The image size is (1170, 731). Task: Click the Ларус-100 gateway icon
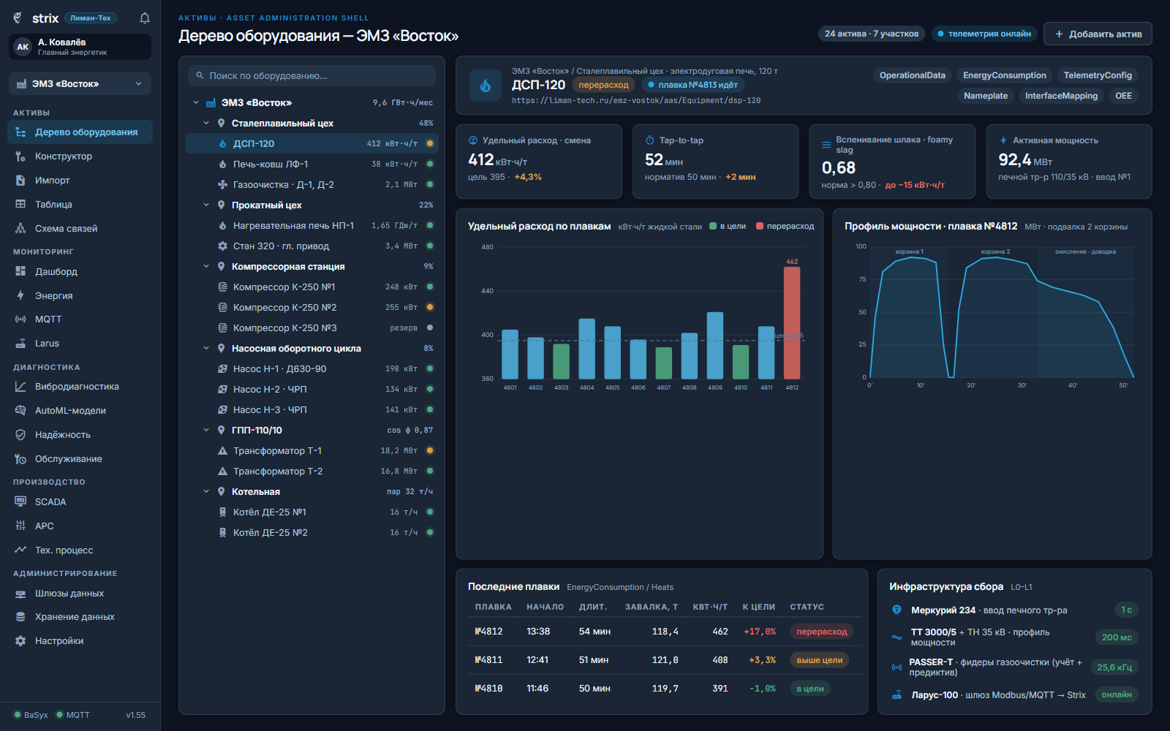click(x=897, y=695)
